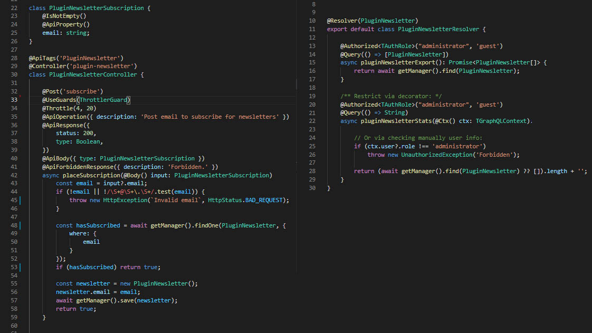Click 'input?.email' on line 43
Viewport: 592px width, 333px height.
[x=123, y=184]
